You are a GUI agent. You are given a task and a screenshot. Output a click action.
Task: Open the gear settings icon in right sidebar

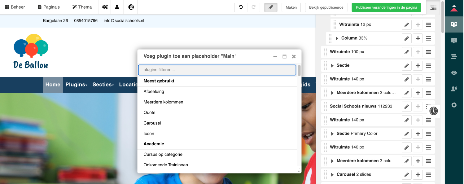point(454,105)
